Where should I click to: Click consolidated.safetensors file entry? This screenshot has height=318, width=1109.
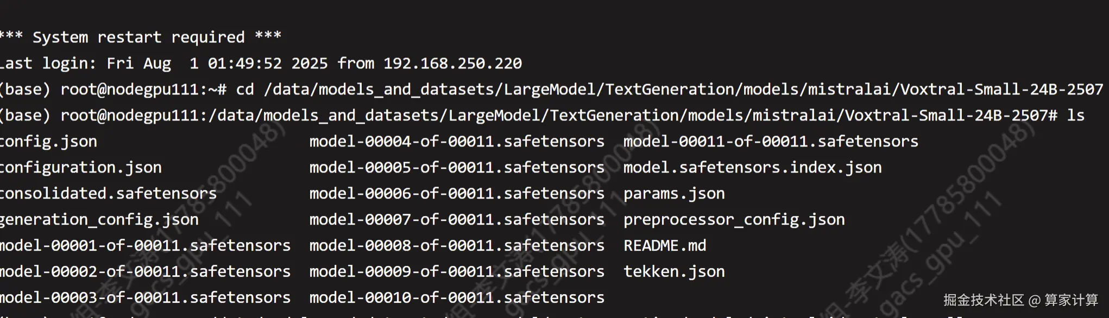pos(108,194)
